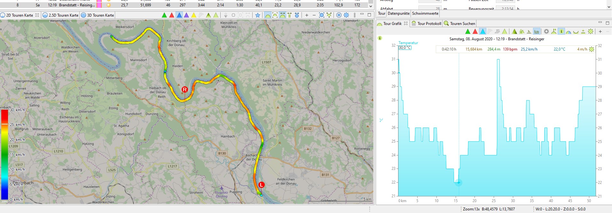612x213 pixels.
Task: Click the gray circle icon in the chart toolbar
Action: pos(546,31)
